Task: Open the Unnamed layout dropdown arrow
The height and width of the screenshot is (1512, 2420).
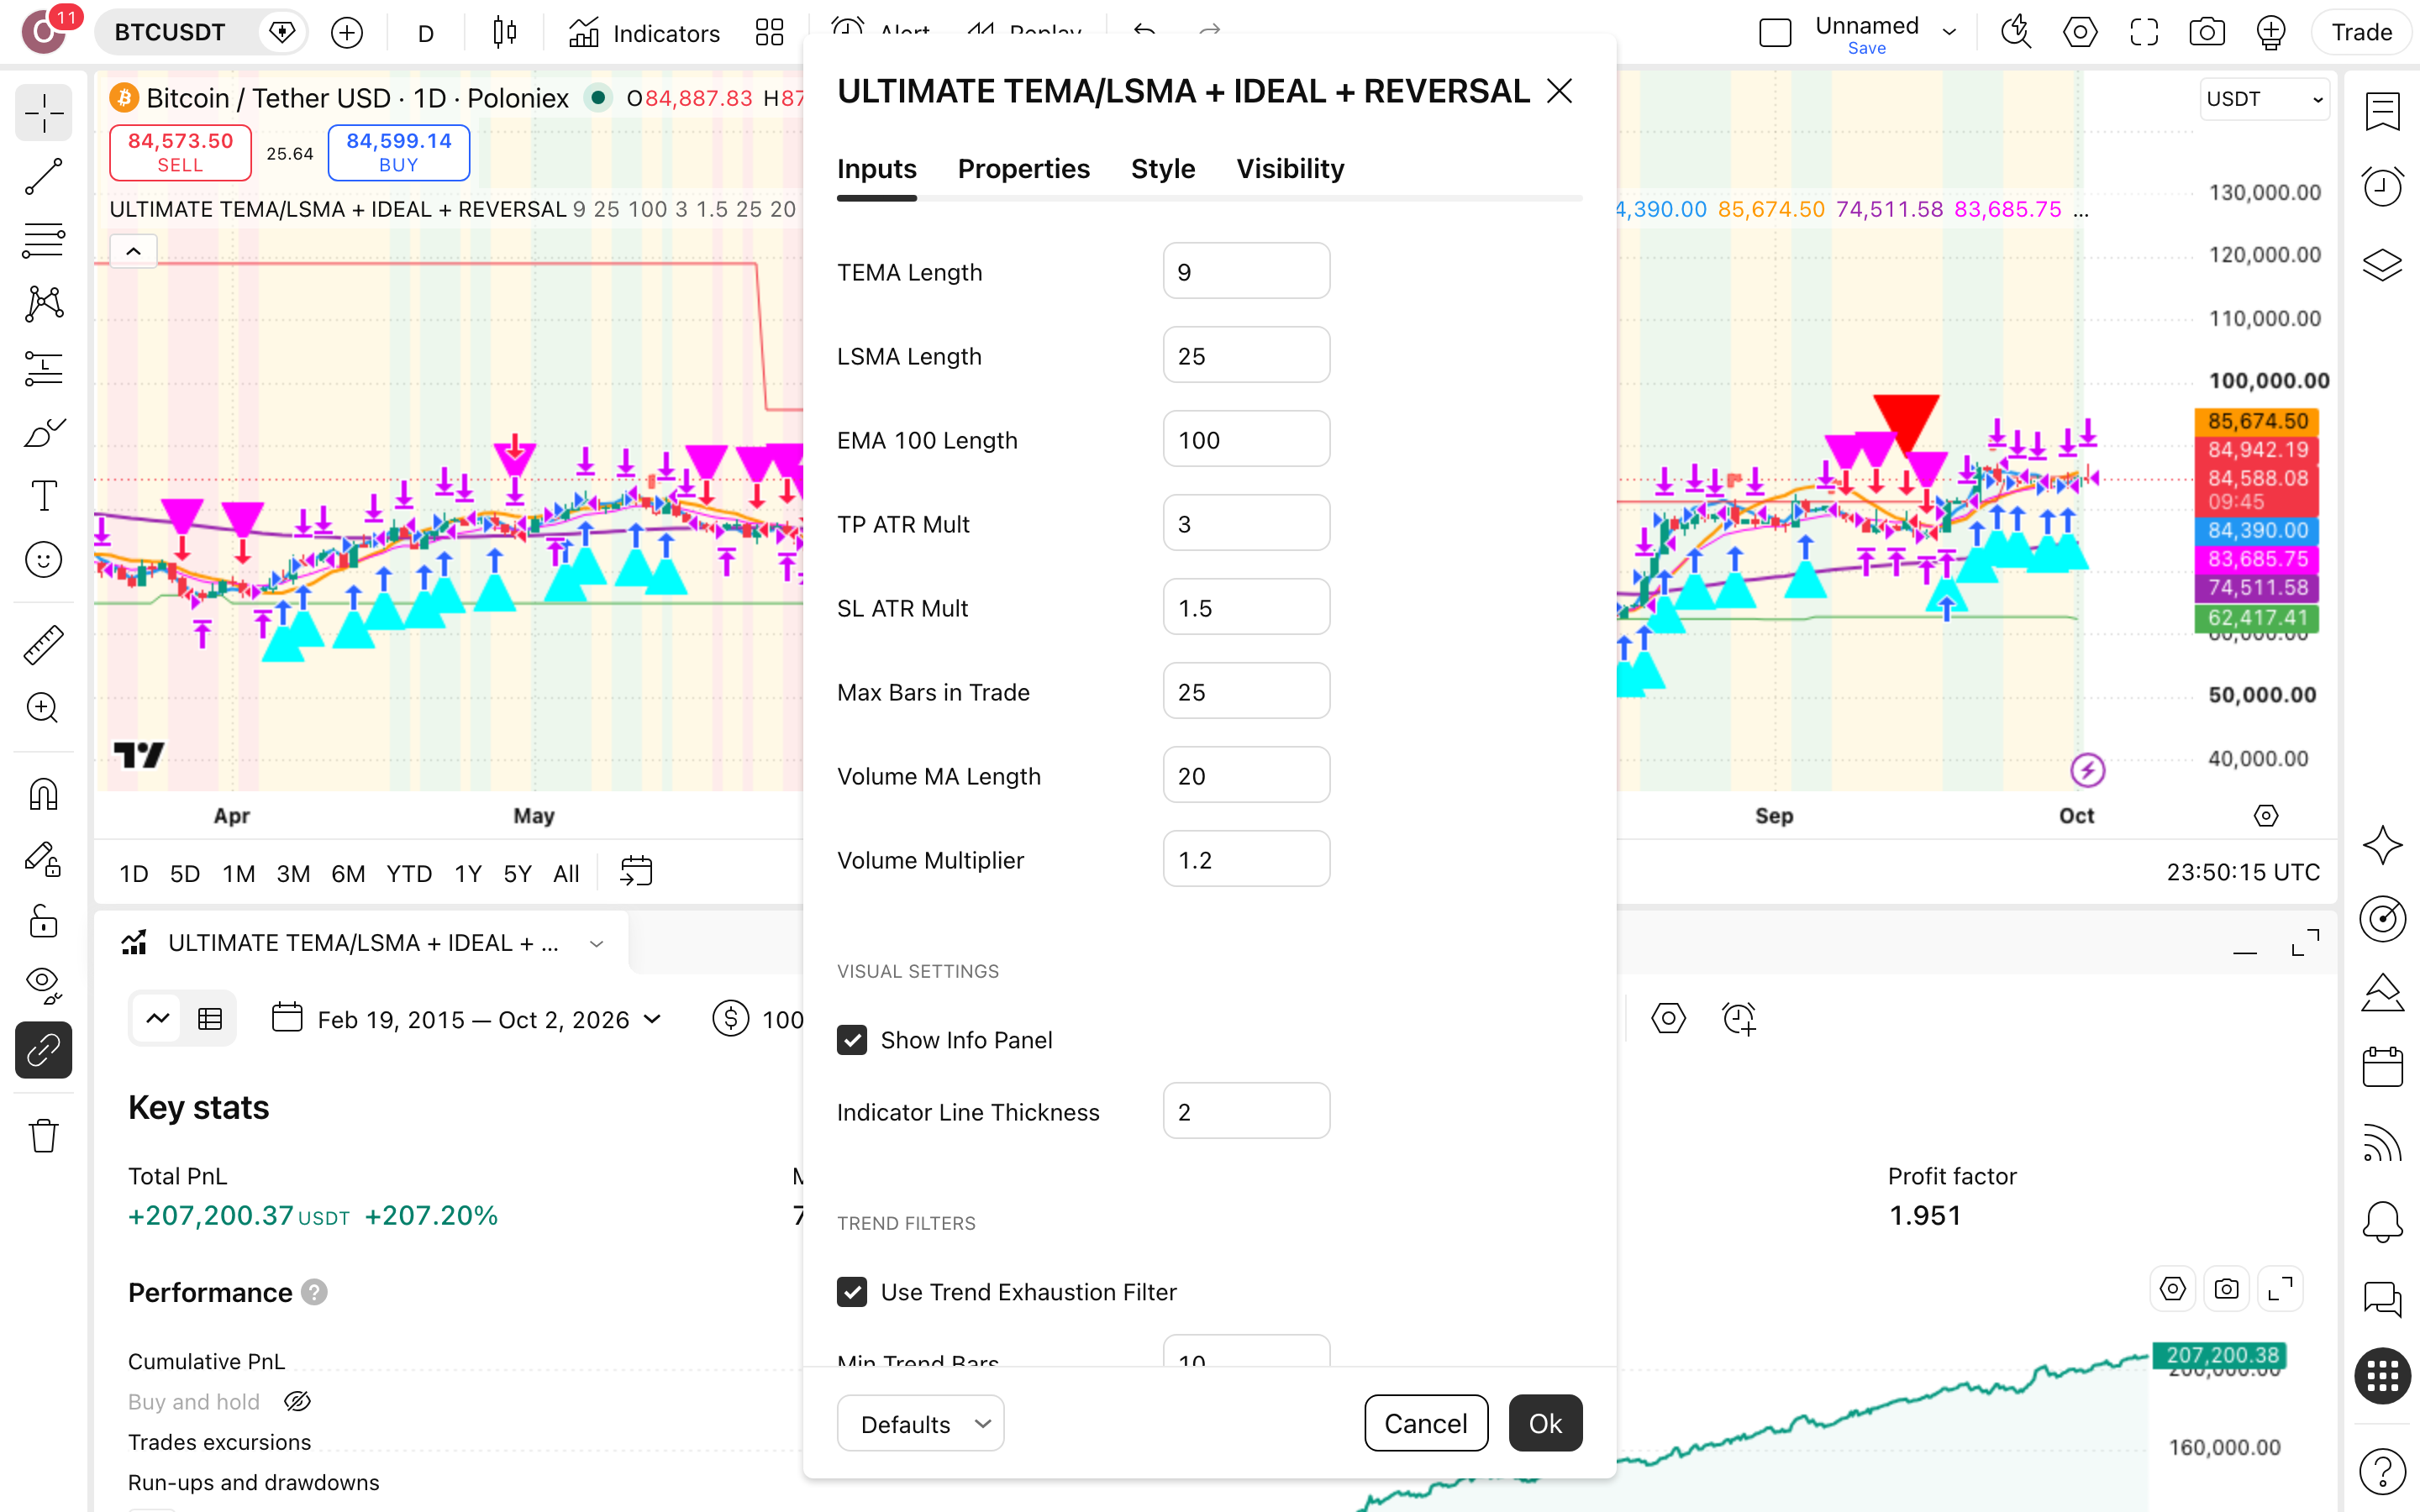Action: (1949, 32)
